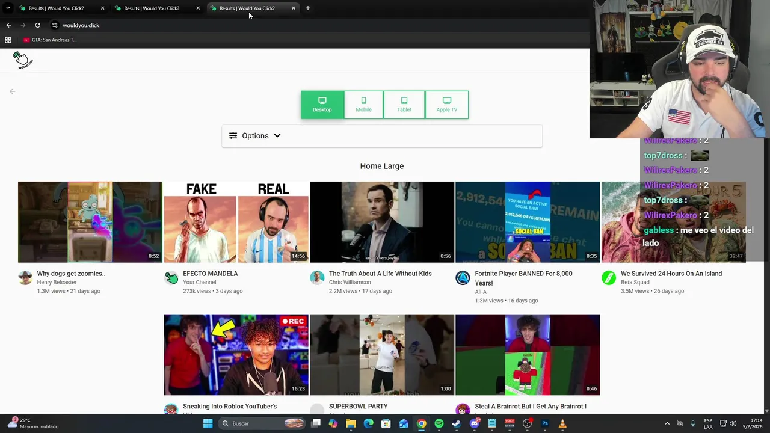The image size is (770, 433).
Task: Open Spotify from taskbar
Action: pos(439,423)
